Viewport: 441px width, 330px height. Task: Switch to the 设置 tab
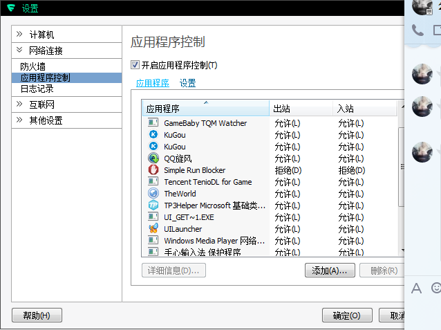point(187,83)
